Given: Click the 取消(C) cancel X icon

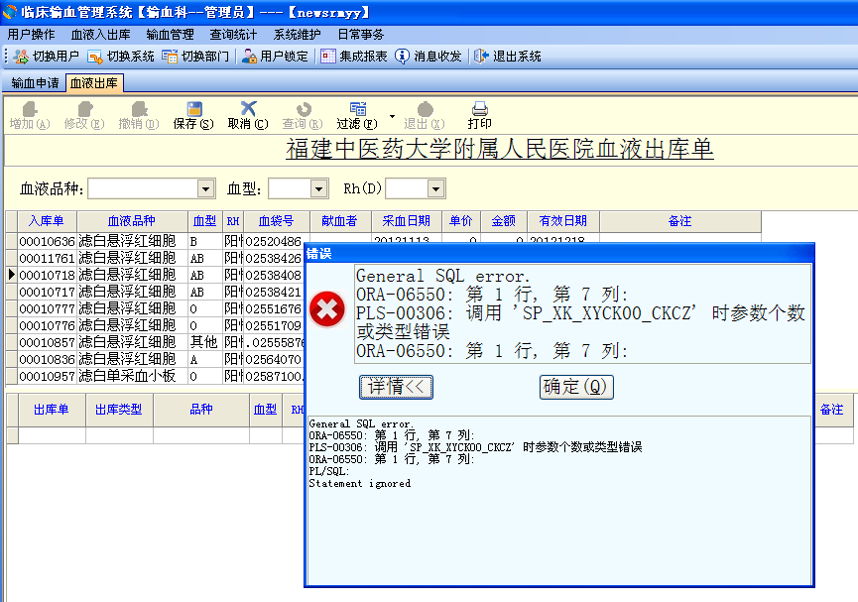Looking at the screenshot, I should (248, 108).
